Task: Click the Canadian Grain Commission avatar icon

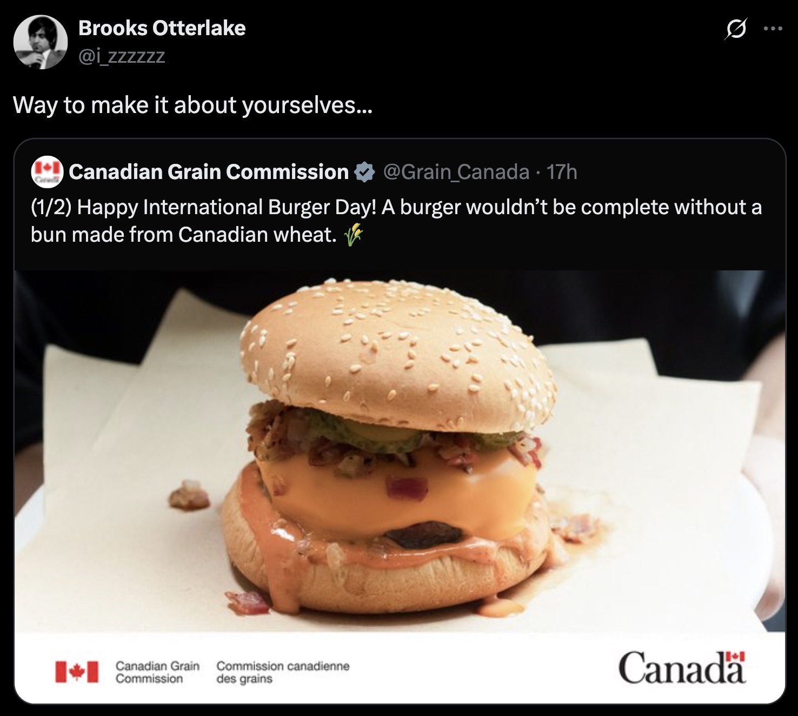Action: [48, 171]
